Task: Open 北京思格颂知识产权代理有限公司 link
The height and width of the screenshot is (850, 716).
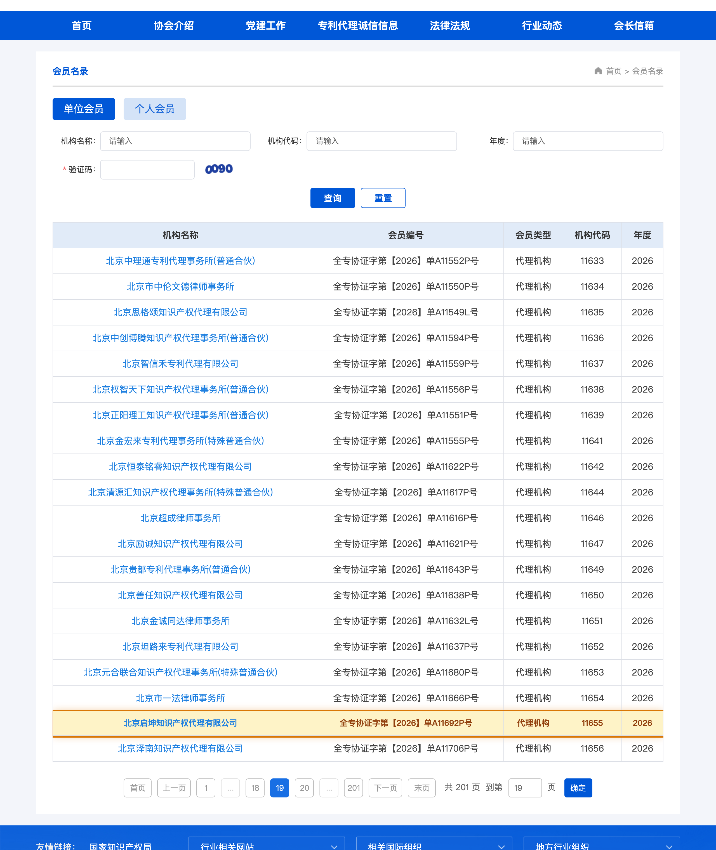Action: (180, 312)
